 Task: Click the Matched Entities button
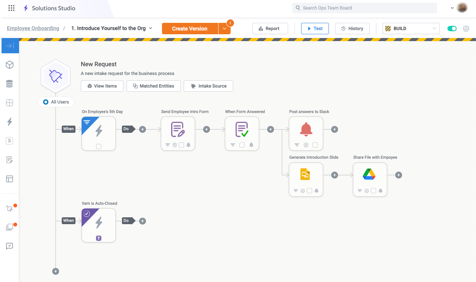point(153,86)
